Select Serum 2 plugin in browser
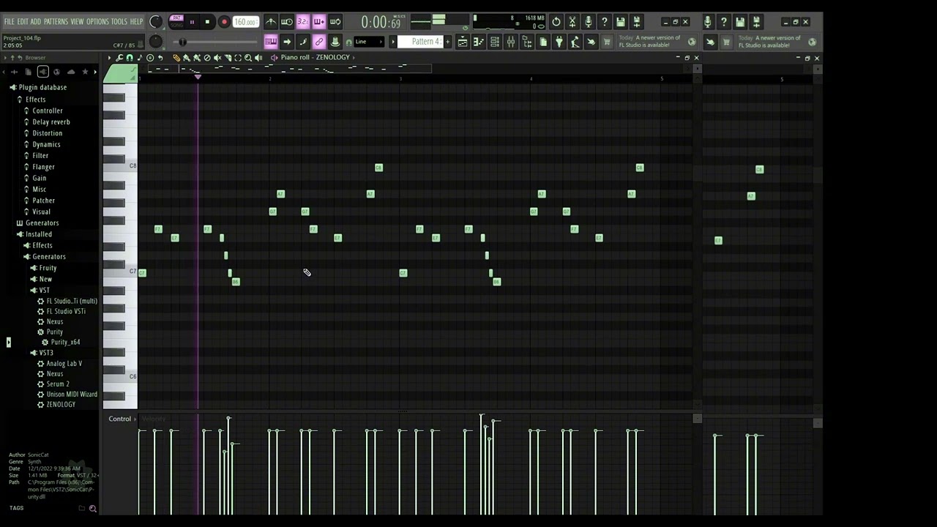The width and height of the screenshot is (937, 527). coord(57,384)
